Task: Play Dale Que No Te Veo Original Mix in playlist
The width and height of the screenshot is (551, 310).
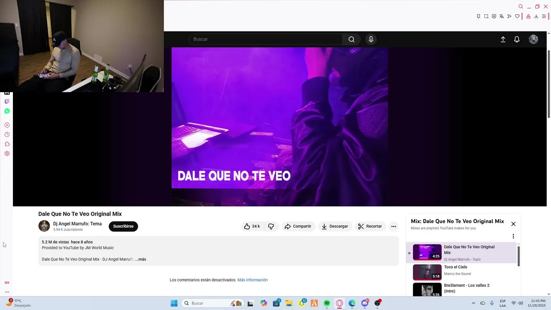Action: (x=461, y=252)
